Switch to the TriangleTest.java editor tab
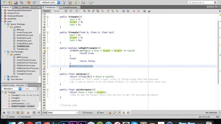Image resolution: width=221 pixels, height=124 pixels. click(70, 7)
